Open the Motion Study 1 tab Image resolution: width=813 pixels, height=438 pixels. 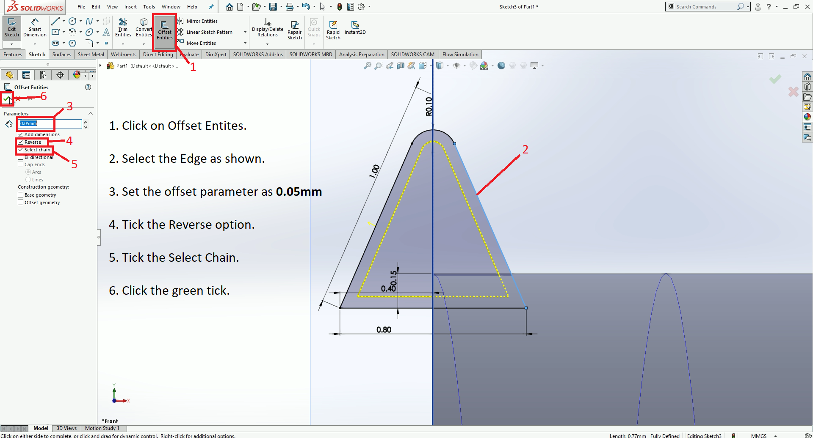(x=102, y=428)
